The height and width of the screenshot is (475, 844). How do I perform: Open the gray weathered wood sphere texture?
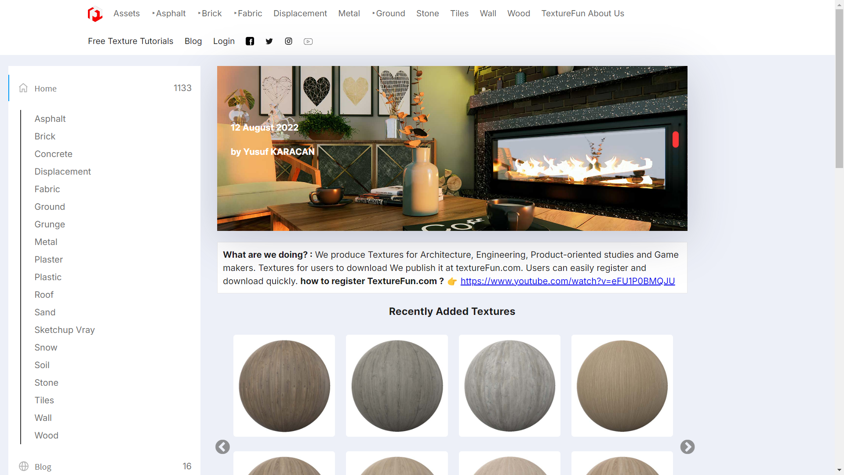[x=397, y=386]
